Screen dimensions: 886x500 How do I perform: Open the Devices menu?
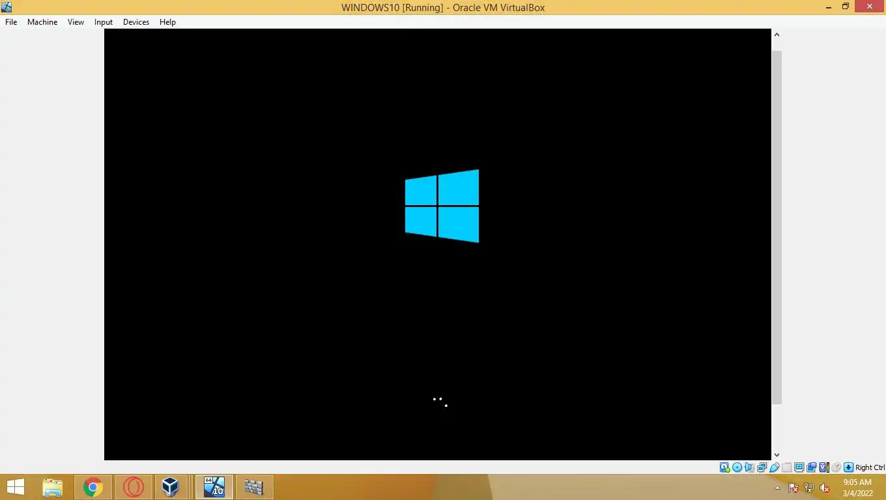(136, 21)
